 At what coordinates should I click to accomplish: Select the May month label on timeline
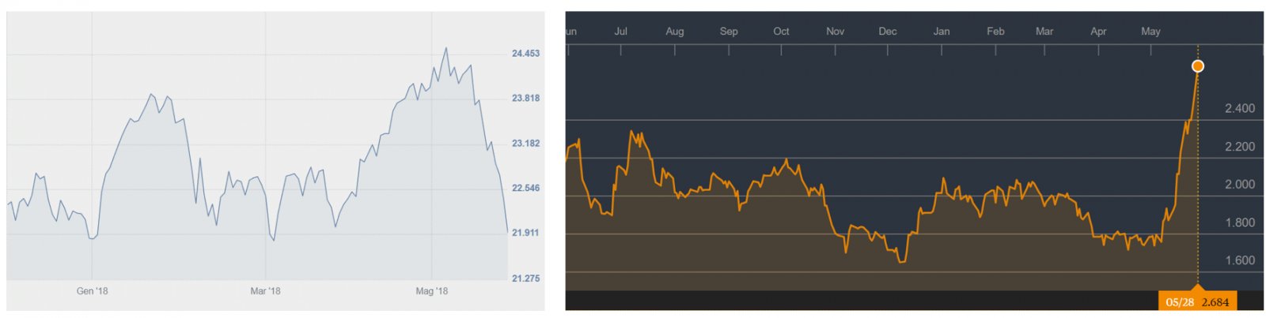click(1150, 32)
